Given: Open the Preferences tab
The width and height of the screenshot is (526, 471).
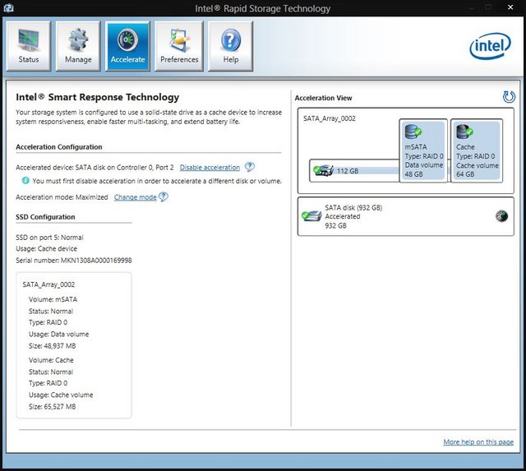Looking at the screenshot, I should point(179,46).
